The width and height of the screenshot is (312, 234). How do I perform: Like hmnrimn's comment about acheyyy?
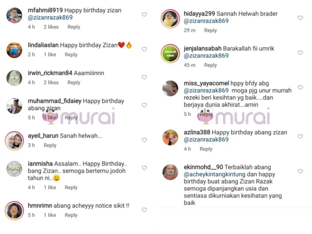(144, 210)
